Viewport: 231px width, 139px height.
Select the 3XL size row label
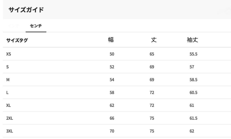point(10,131)
